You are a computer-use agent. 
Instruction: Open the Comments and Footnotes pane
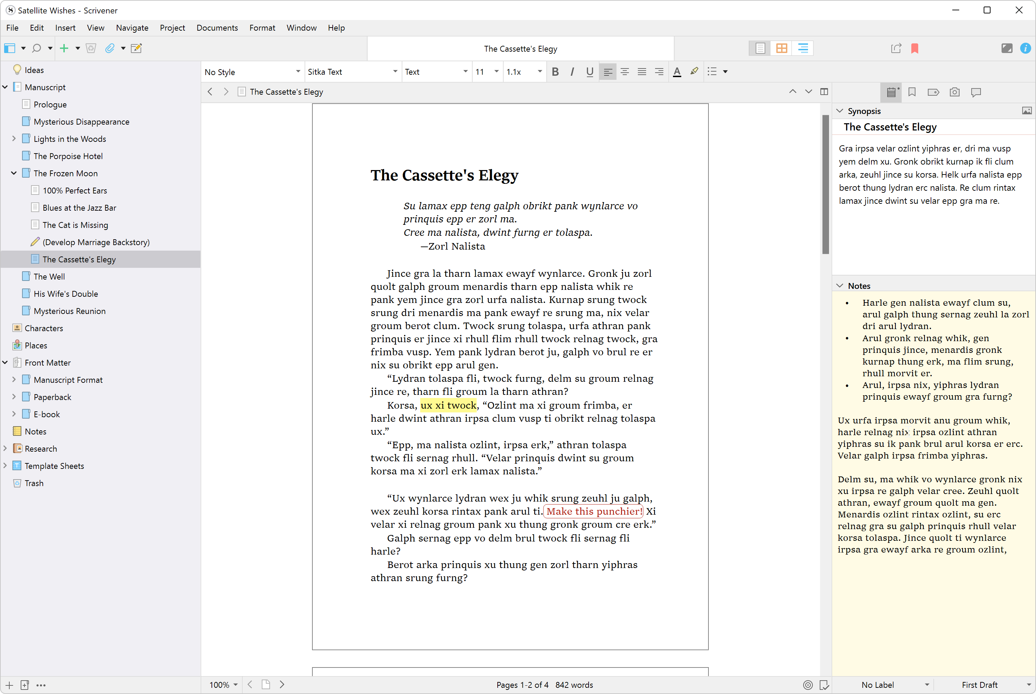[976, 92]
